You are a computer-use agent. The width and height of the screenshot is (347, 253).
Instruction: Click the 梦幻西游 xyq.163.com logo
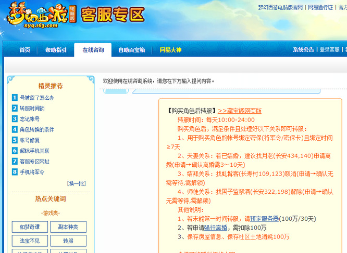(42, 15)
